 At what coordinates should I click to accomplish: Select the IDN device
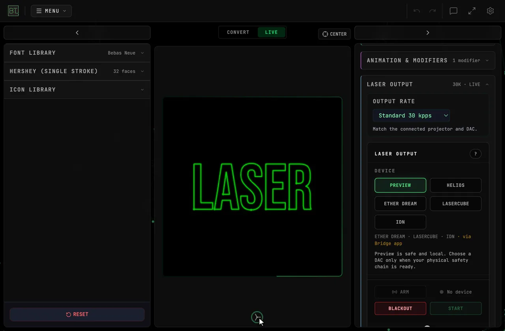click(400, 222)
